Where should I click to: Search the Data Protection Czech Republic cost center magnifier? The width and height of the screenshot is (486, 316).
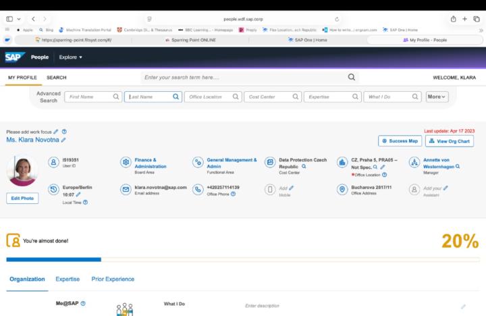tap(304, 167)
